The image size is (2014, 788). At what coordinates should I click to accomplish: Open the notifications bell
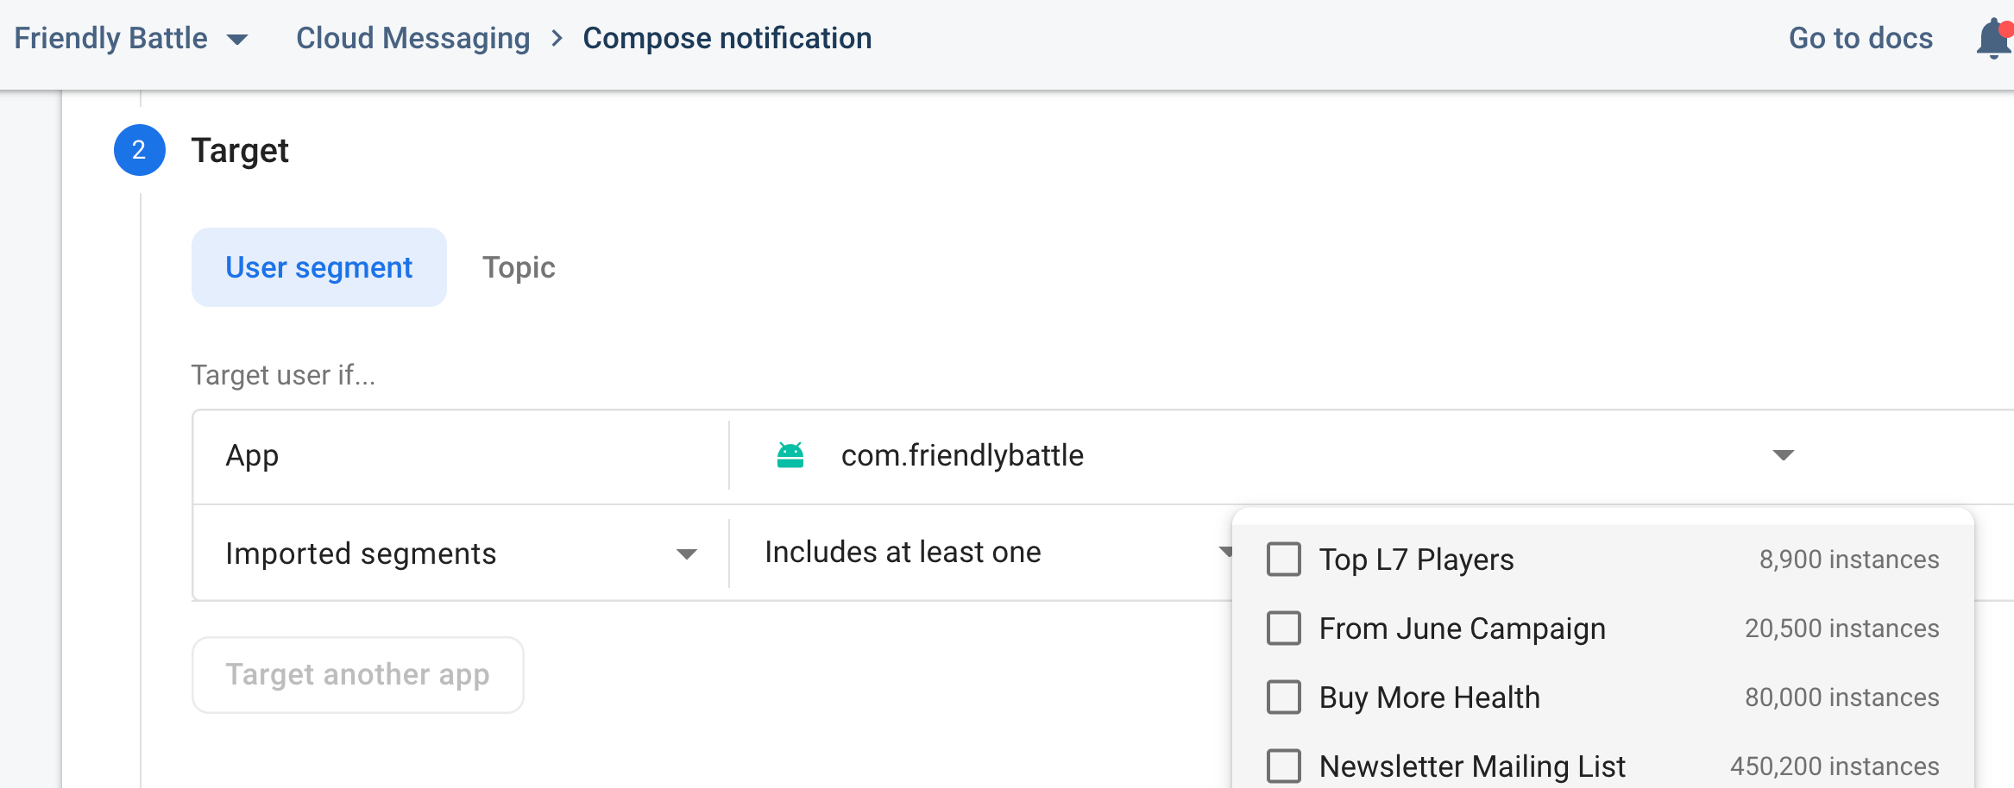tap(1992, 40)
